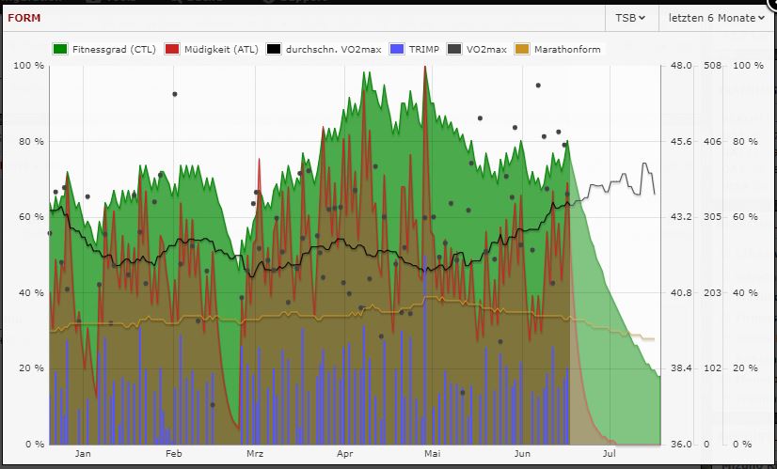This screenshot has width=777, height=469.
Task: Toggle the Marathonform series label
Action: (x=565, y=49)
